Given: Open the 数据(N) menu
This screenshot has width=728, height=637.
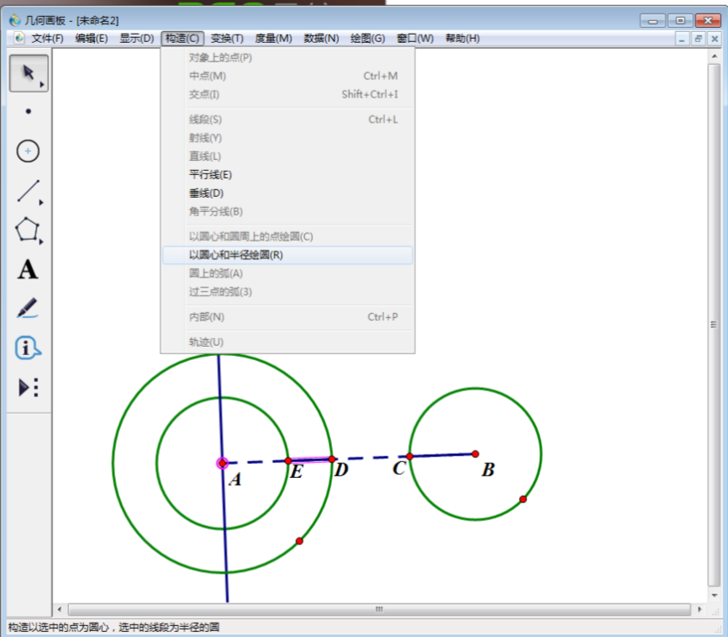Looking at the screenshot, I should (321, 38).
